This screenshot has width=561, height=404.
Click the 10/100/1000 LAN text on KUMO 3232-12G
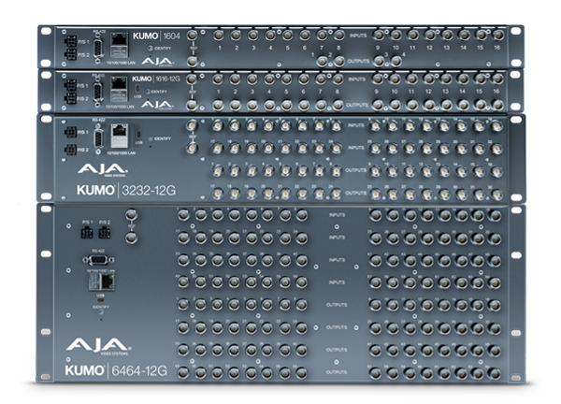click(x=121, y=153)
